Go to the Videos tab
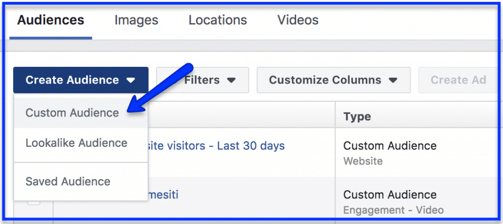503x224 pixels. [x=298, y=20]
